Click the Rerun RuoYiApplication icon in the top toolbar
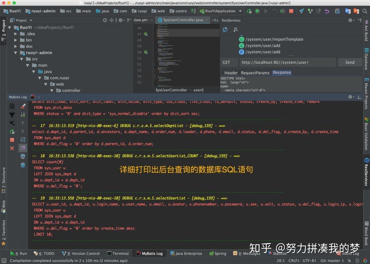The image size is (370, 264). pos(249,11)
